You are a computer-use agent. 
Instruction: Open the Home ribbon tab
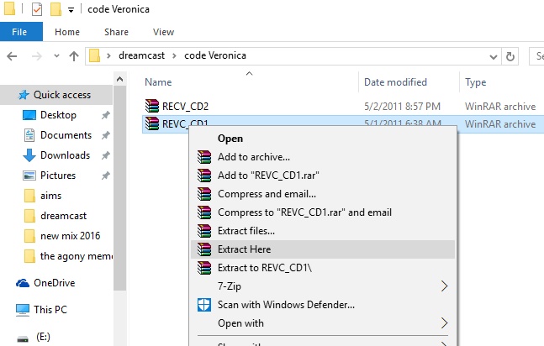click(67, 32)
